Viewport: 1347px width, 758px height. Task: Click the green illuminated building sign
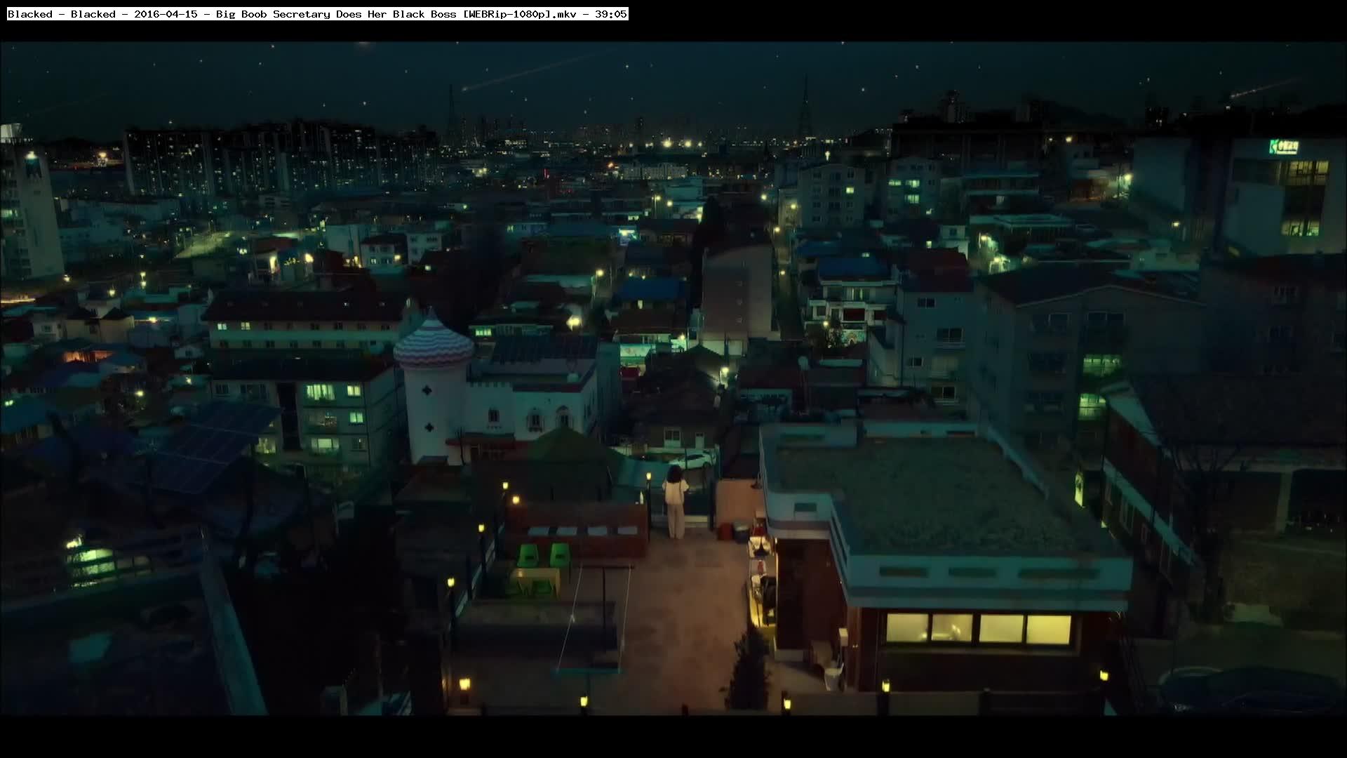(1284, 147)
